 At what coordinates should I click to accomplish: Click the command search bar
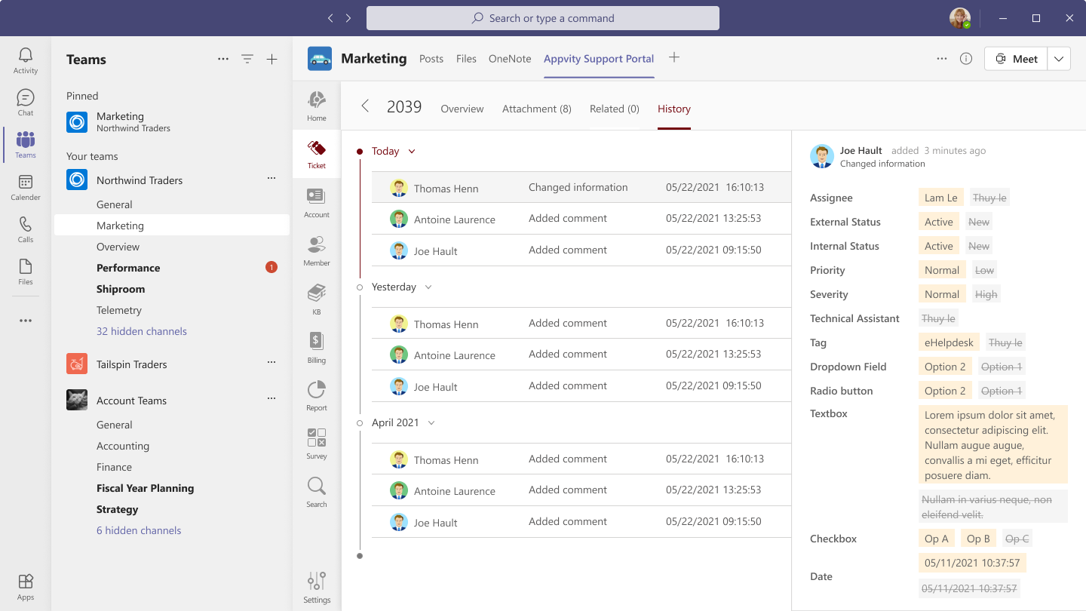pyautogui.click(x=542, y=17)
